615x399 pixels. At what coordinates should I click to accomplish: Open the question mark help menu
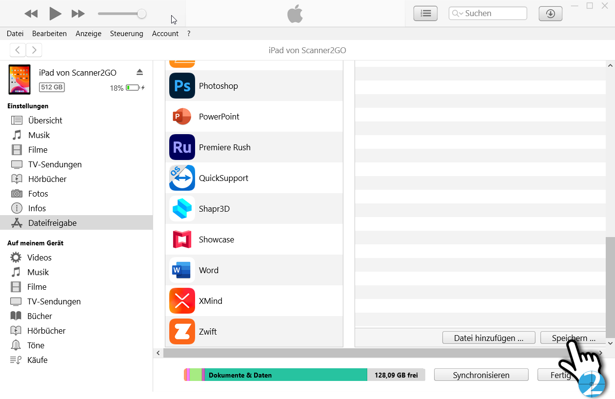pyautogui.click(x=189, y=34)
